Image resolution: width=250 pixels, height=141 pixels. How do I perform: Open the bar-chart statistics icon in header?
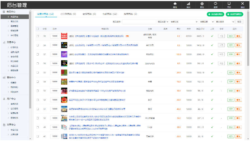(x=188, y=4)
